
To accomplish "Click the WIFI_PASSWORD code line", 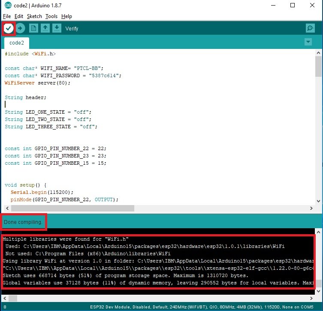I will 63,75.
